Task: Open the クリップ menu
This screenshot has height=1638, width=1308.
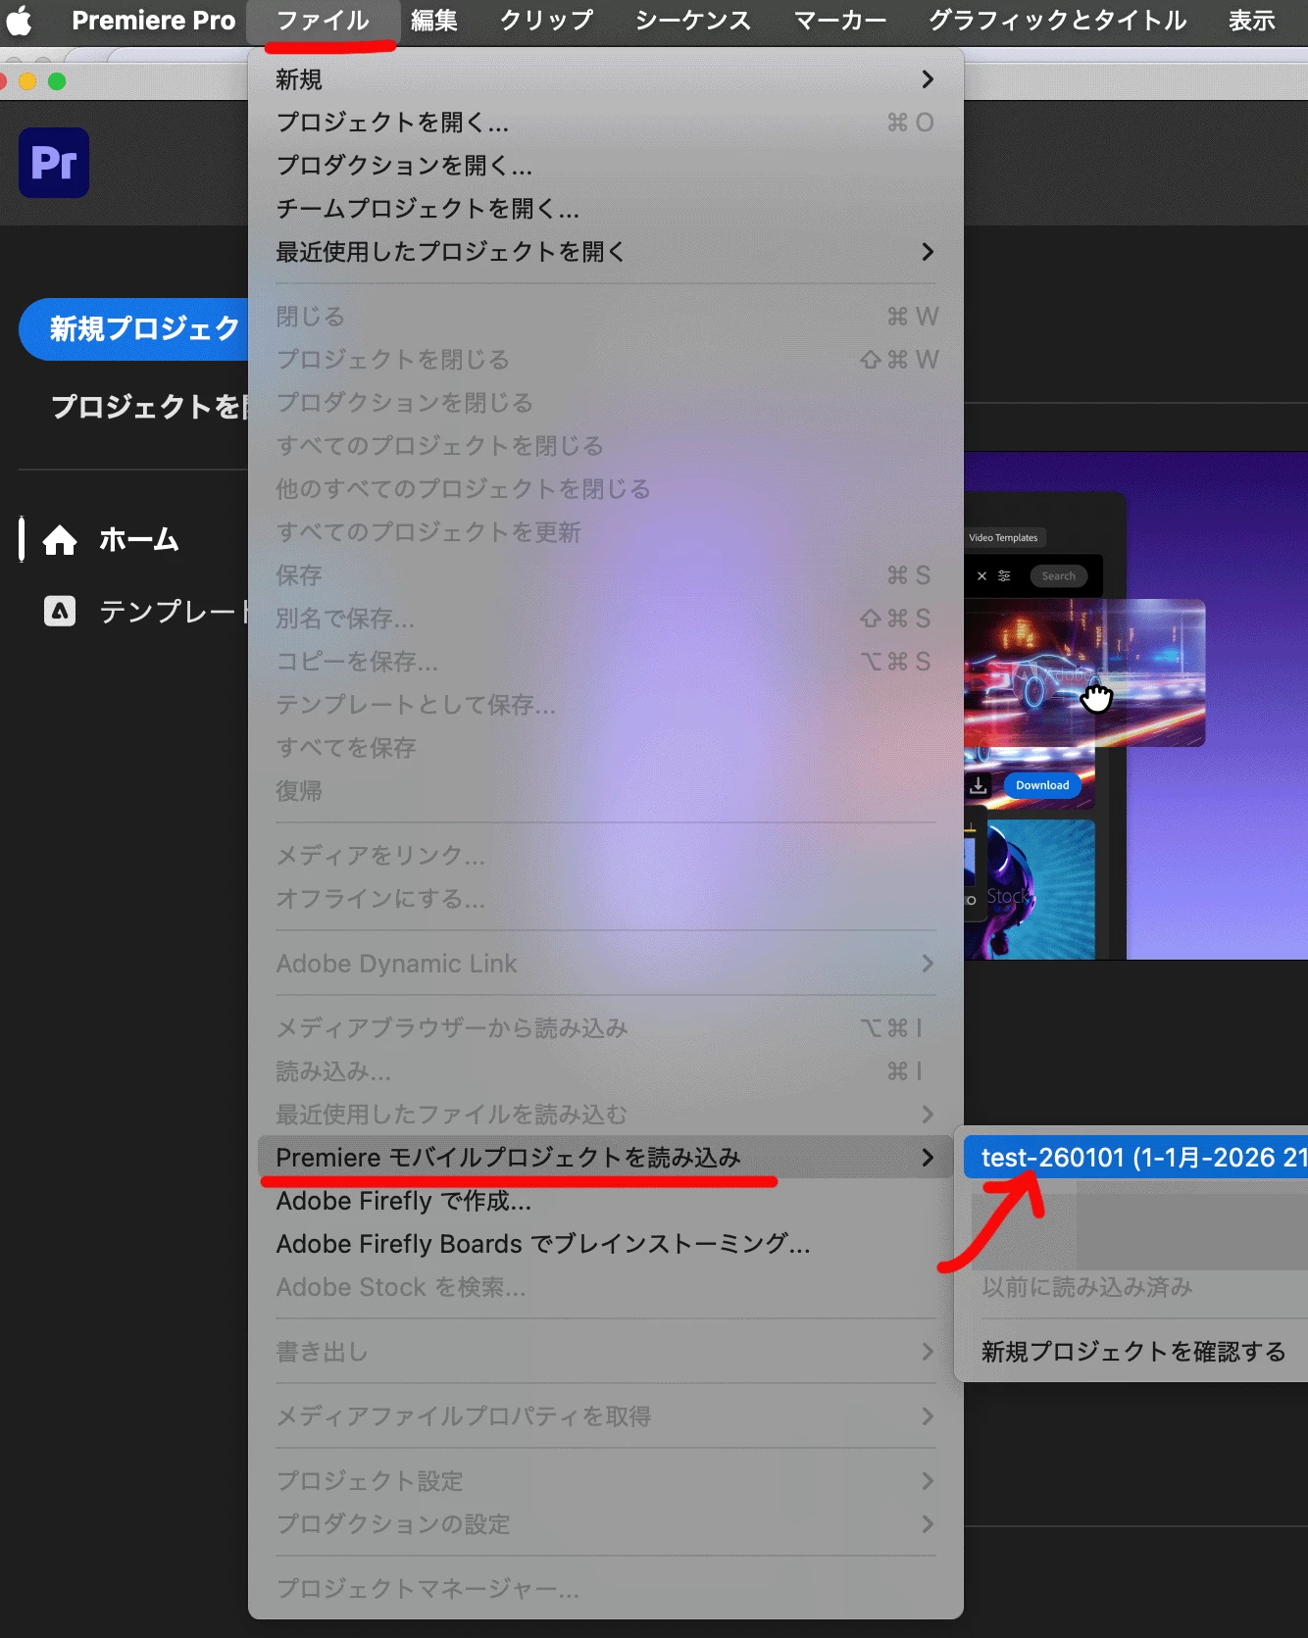Action: click(x=546, y=21)
